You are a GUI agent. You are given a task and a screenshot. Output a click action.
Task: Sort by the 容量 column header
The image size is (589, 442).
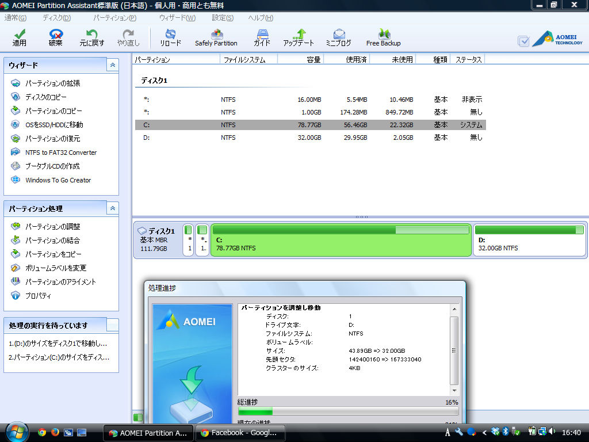pyautogui.click(x=300, y=59)
